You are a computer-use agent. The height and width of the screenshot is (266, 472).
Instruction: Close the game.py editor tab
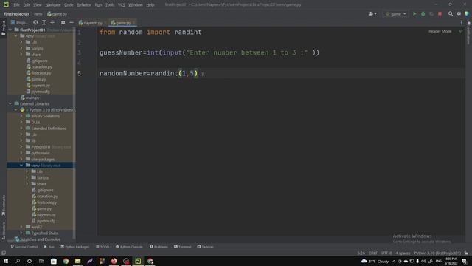[x=134, y=23]
